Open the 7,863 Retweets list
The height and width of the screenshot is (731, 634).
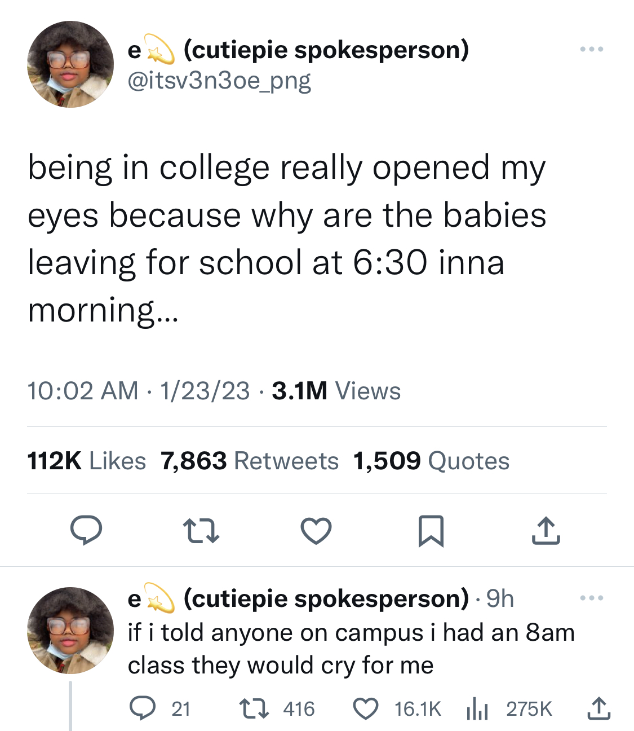click(x=250, y=461)
